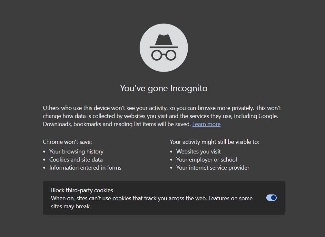Click the glasses in Incognito logo
This screenshot has width=325, height=237.
click(x=164, y=55)
